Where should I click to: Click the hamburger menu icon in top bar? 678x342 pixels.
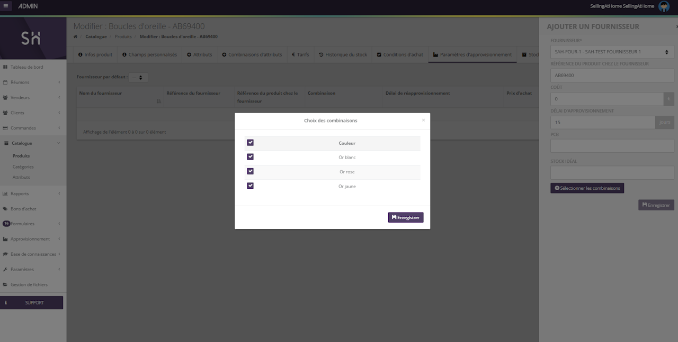pos(6,6)
